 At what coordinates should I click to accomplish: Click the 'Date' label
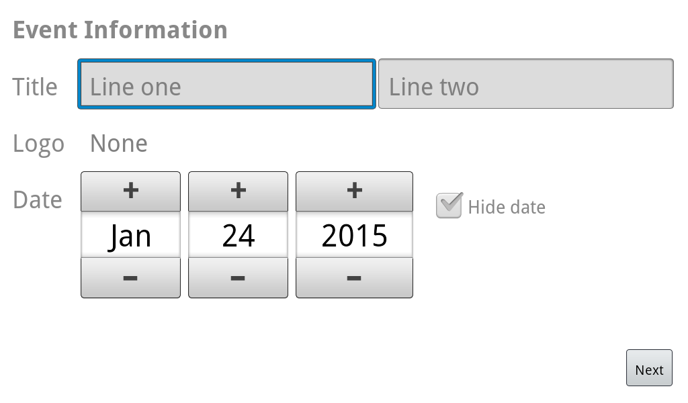click(x=38, y=199)
